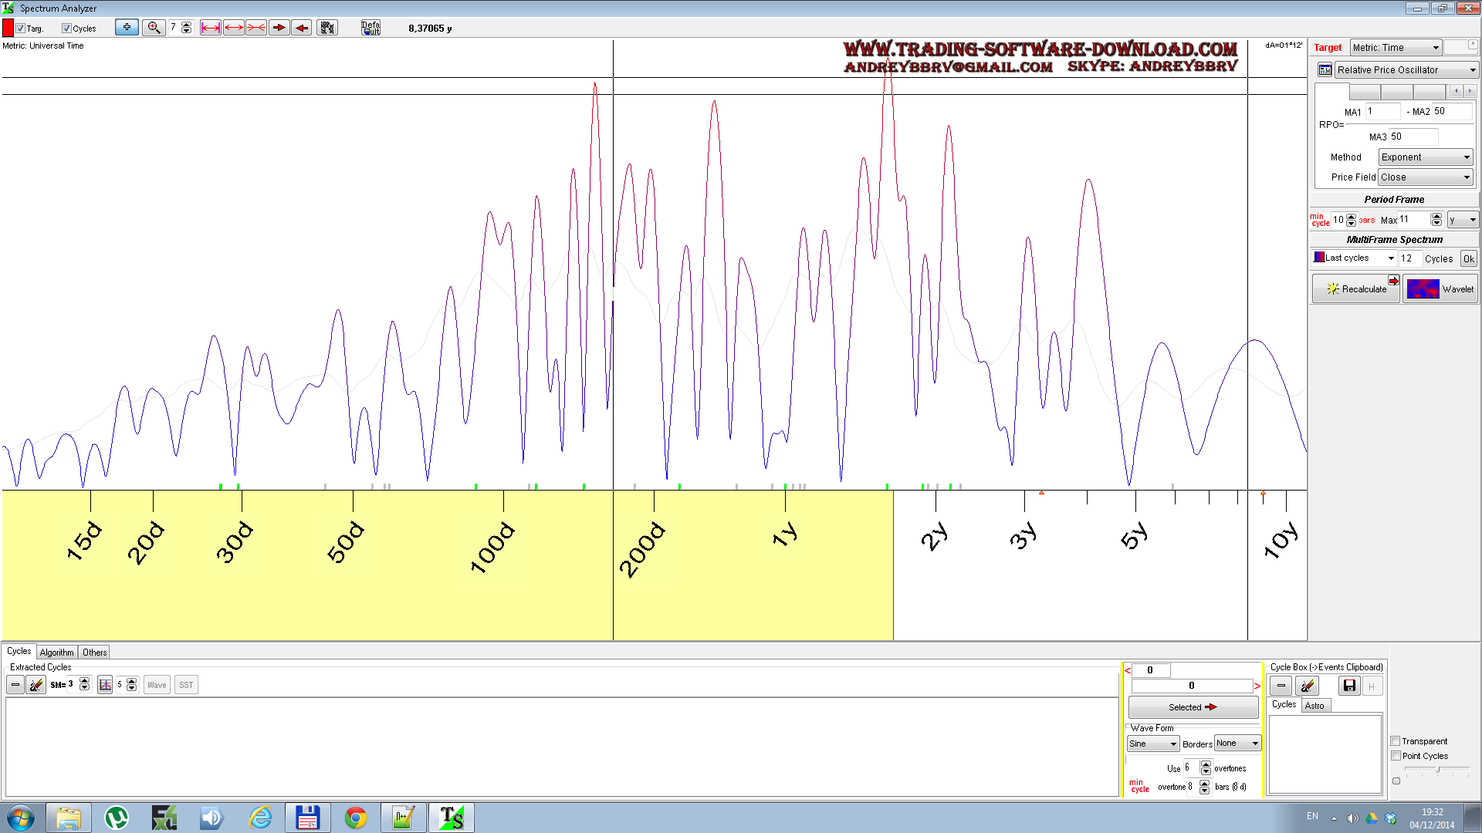Click the save diskette icon in Cycle Box
This screenshot has width=1482, height=833.
point(1349,685)
